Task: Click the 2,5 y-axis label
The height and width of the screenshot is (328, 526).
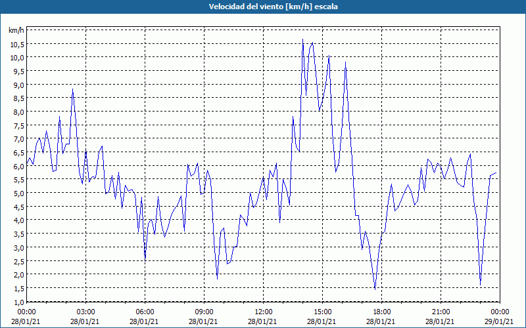Action: pyautogui.click(x=19, y=261)
